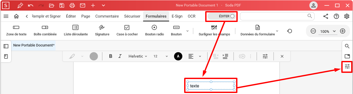The image size is (353, 94).
Task: Print the document
Action: (72, 5)
